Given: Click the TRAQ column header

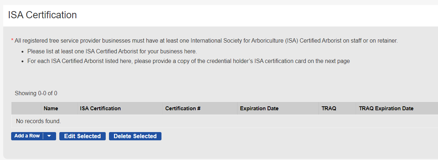Looking at the screenshot, I should point(329,108).
